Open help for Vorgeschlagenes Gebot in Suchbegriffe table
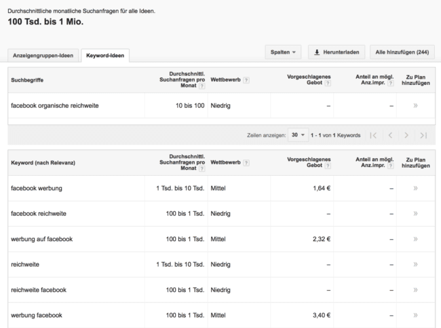The image size is (441, 328). click(x=328, y=83)
